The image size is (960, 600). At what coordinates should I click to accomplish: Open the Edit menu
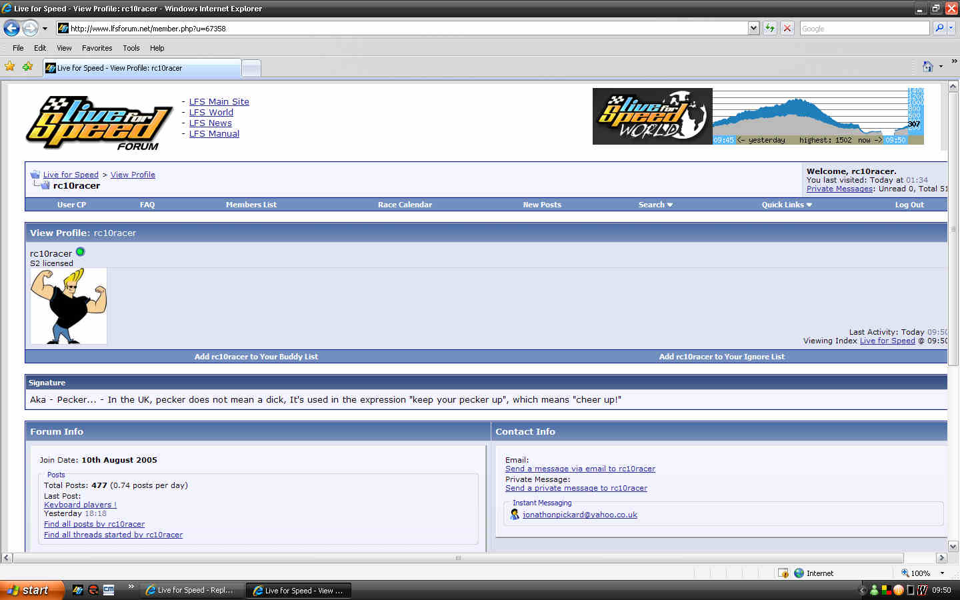coord(40,48)
